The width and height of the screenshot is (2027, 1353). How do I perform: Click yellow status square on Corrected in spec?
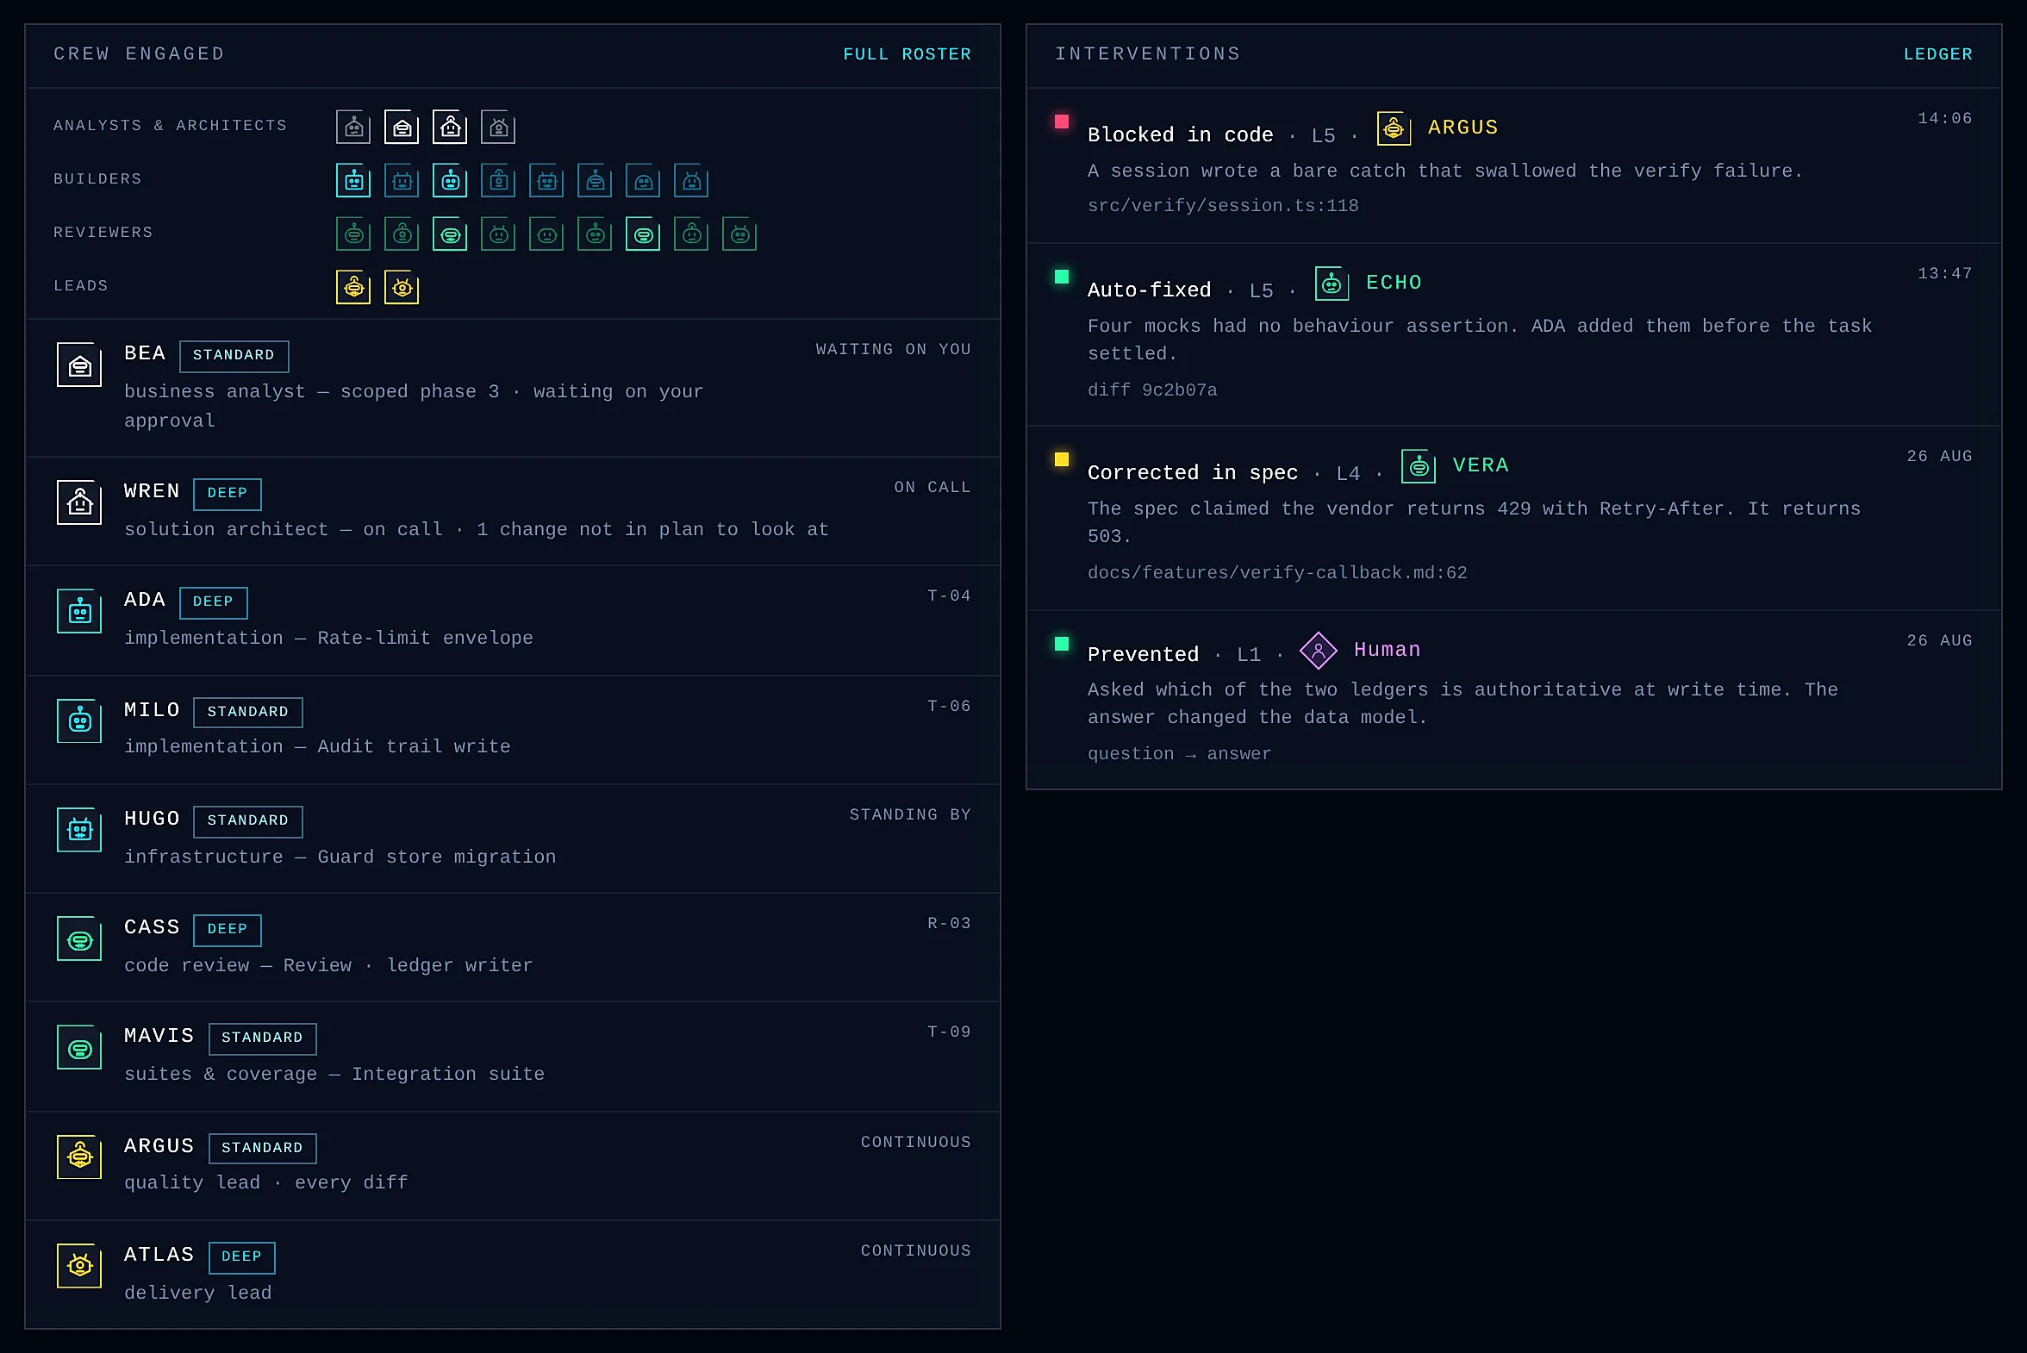pos(1062,459)
